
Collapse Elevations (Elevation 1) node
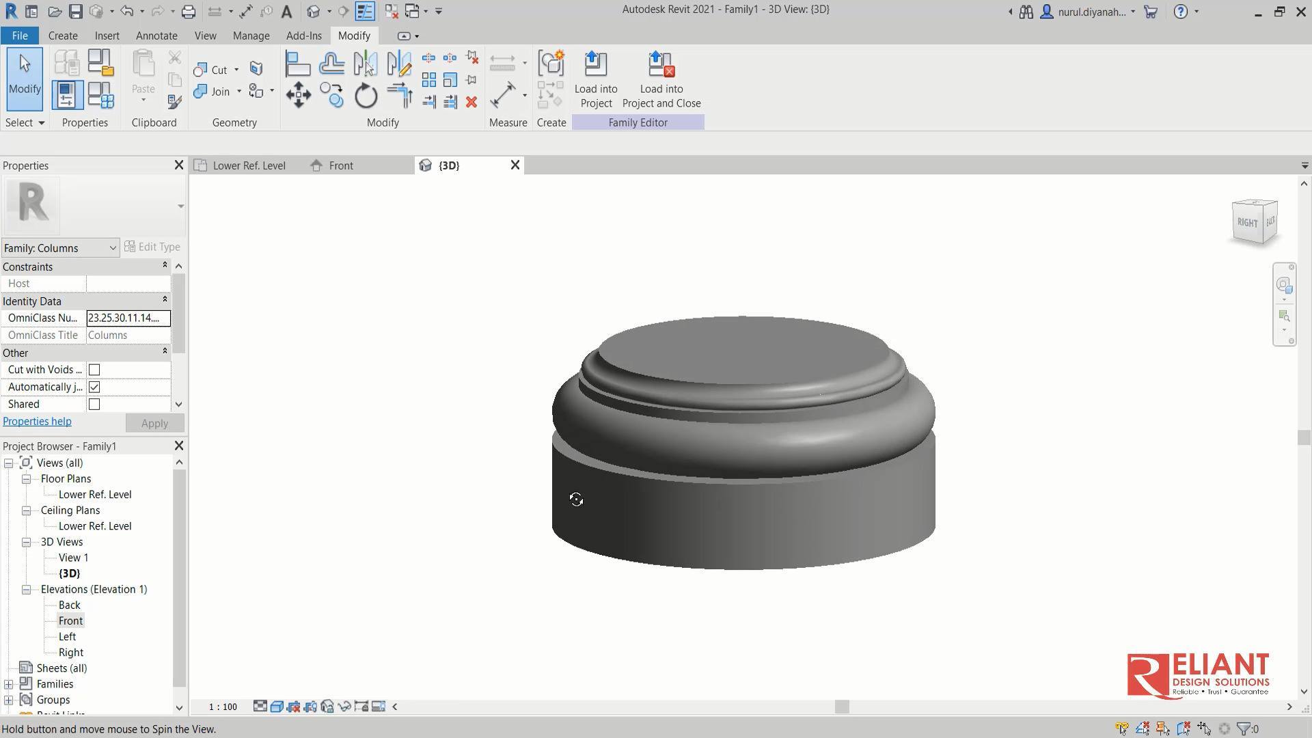[x=26, y=589]
